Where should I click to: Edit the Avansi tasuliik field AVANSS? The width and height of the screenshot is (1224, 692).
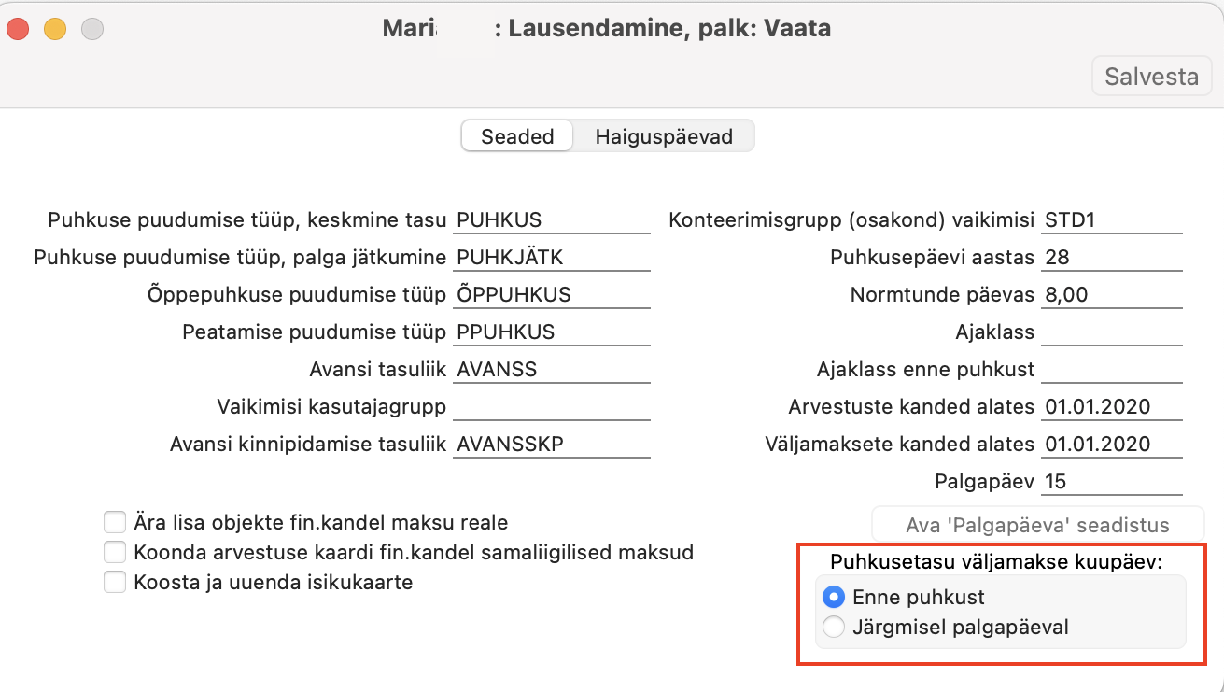tap(551, 370)
